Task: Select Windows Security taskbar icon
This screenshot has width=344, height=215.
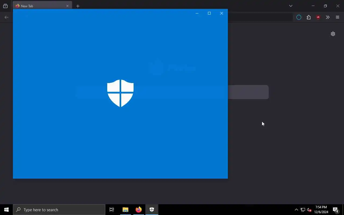Action: click(x=152, y=210)
